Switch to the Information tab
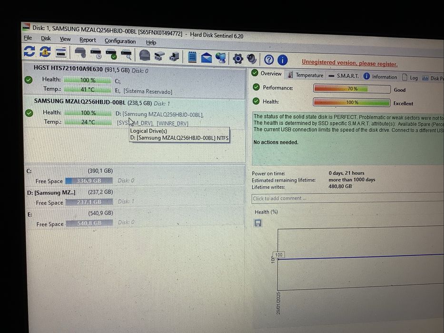Screen dimensions: 444x333 (x=380, y=77)
